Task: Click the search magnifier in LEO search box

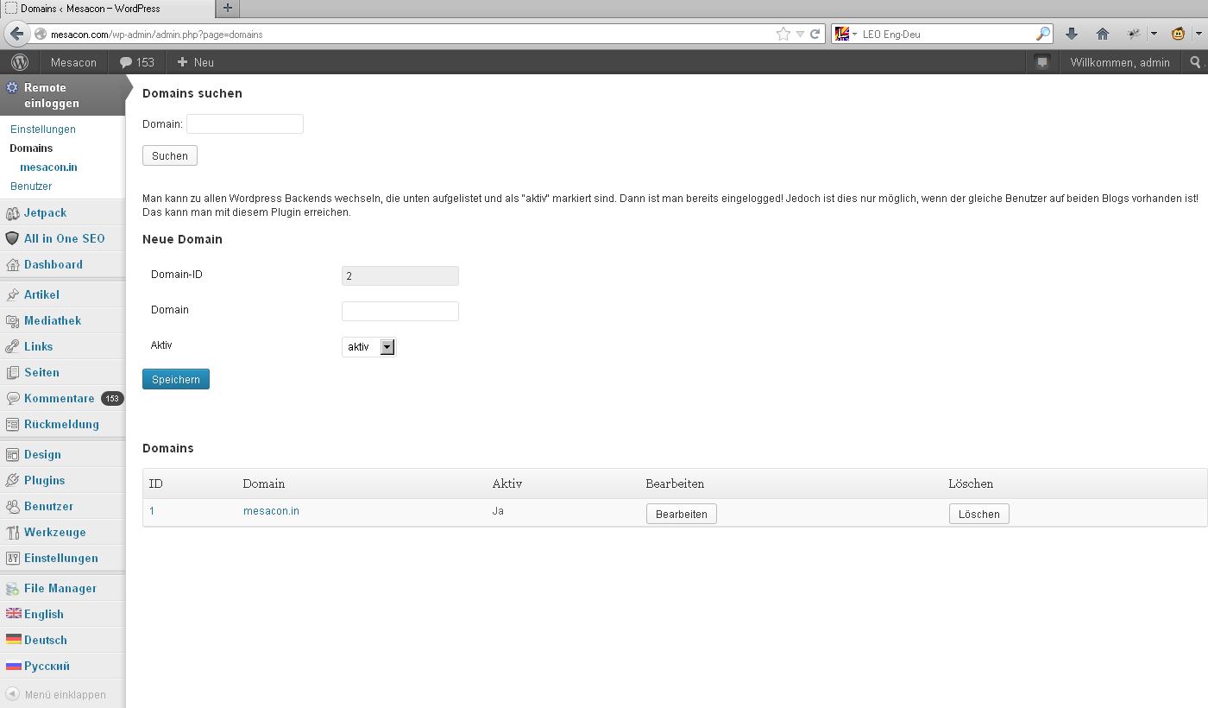Action: (1043, 34)
